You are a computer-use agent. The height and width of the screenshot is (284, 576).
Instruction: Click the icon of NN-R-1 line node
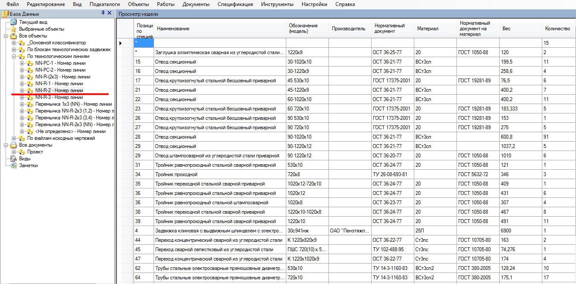point(29,84)
